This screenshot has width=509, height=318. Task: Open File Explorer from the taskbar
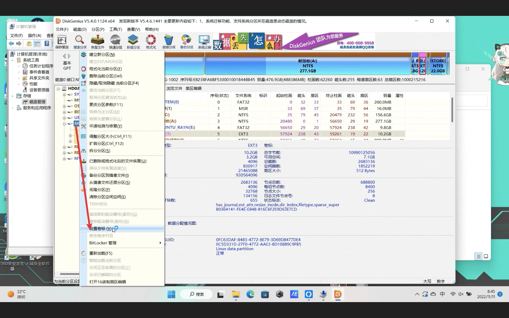(x=236, y=294)
